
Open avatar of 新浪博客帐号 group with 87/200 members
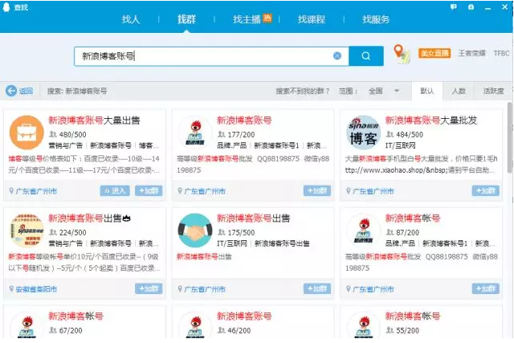coord(364,231)
